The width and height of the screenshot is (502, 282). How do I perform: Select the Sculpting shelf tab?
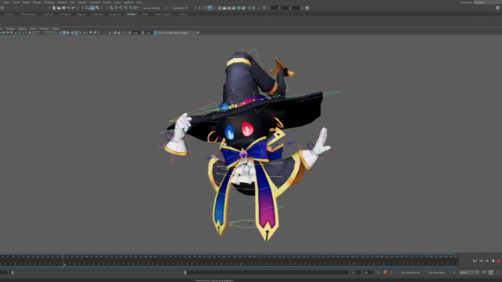coord(48,14)
